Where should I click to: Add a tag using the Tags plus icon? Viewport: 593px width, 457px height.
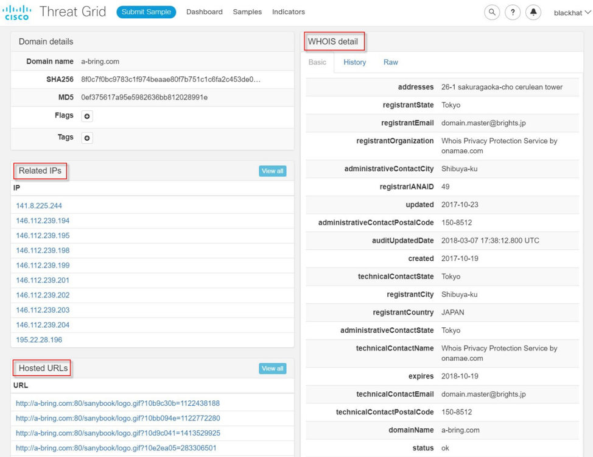(x=87, y=138)
